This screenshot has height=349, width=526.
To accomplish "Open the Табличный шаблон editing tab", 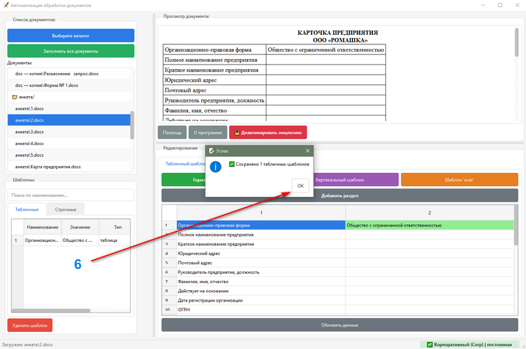I will (x=185, y=164).
